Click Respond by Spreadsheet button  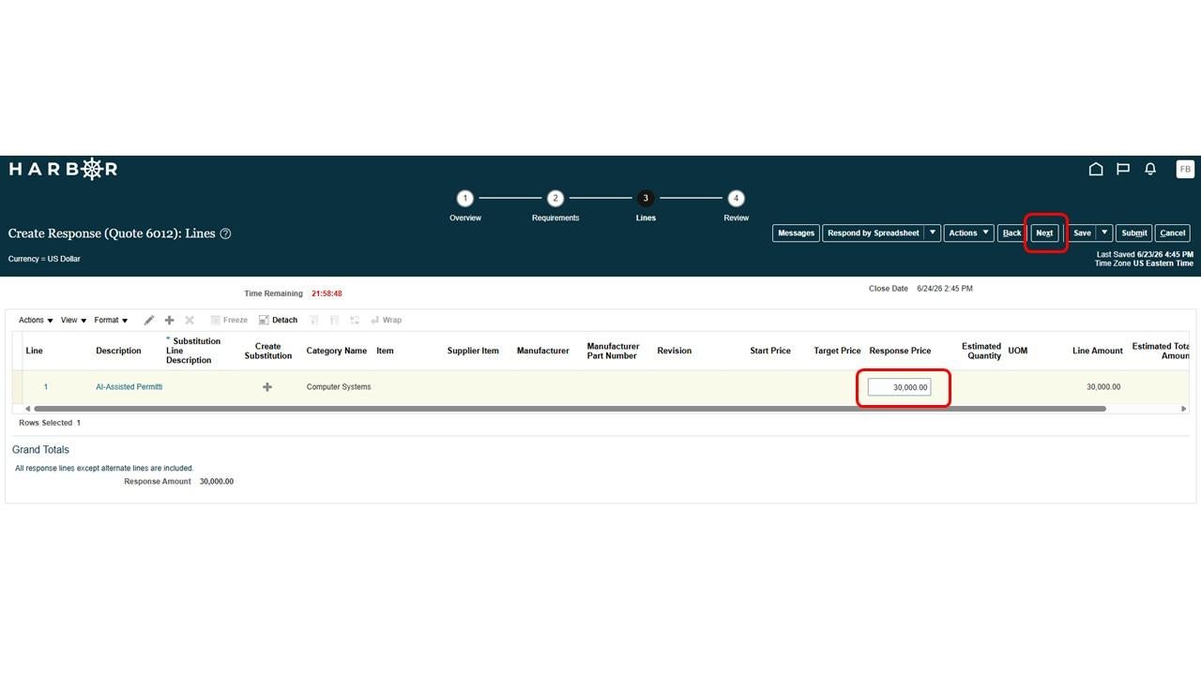(x=874, y=232)
